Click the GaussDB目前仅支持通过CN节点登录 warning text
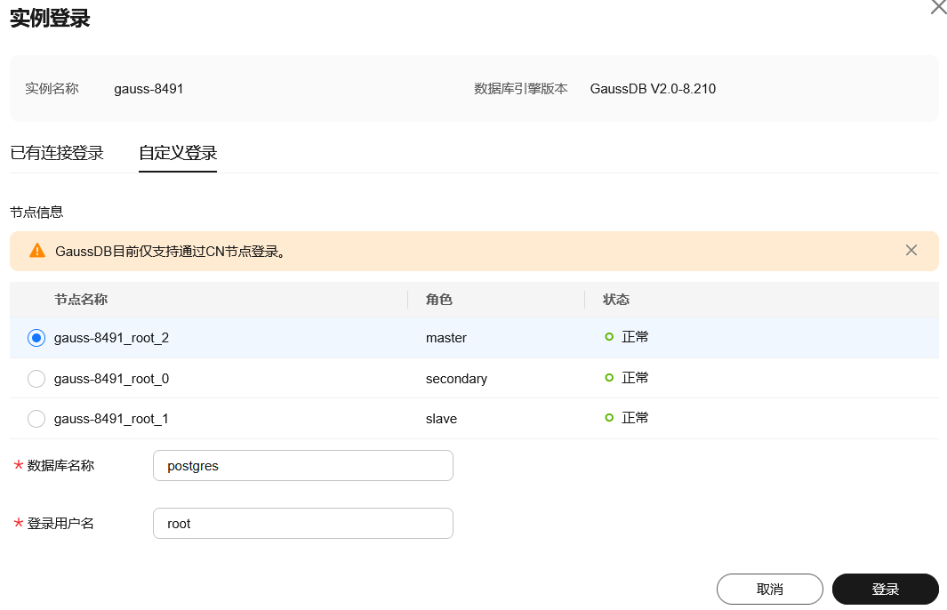The image size is (947, 610). [171, 252]
